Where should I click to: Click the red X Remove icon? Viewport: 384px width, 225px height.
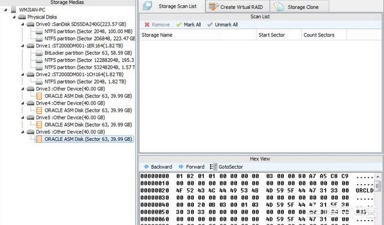point(147,25)
